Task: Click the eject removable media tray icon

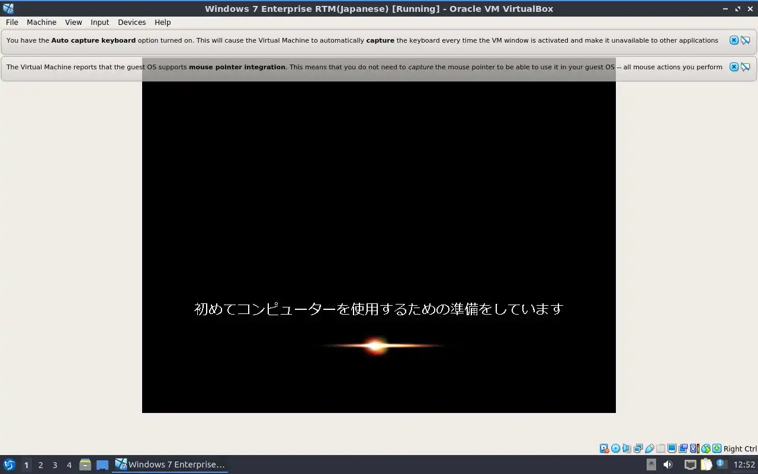Action: point(651,465)
